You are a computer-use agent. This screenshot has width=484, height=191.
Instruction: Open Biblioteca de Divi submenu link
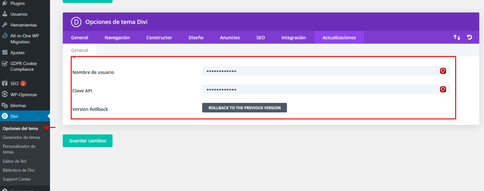click(19, 170)
